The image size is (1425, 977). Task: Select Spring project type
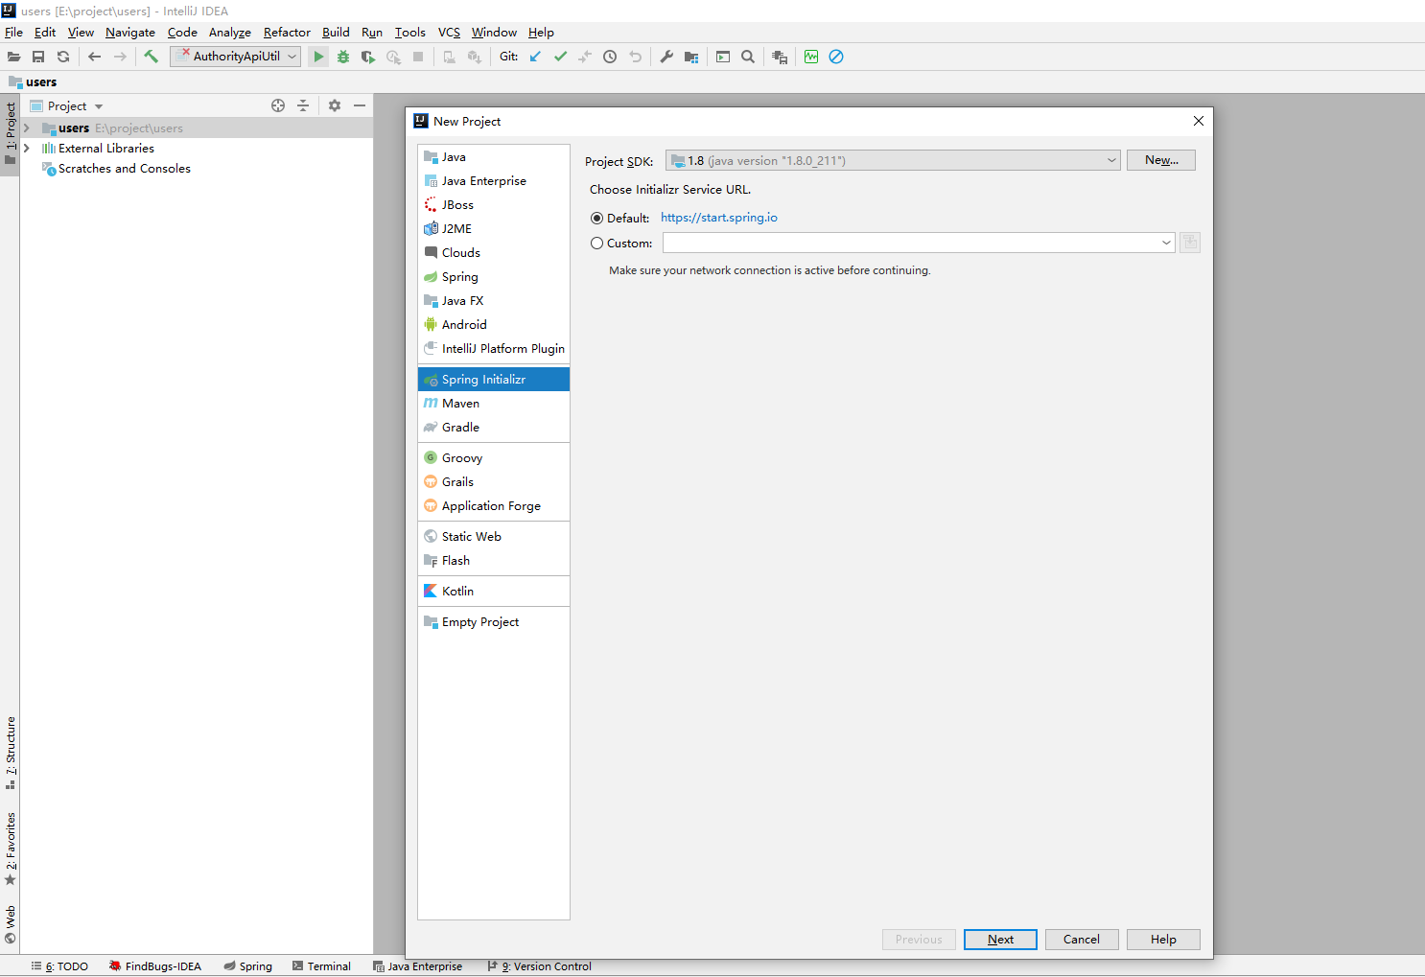click(494, 277)
